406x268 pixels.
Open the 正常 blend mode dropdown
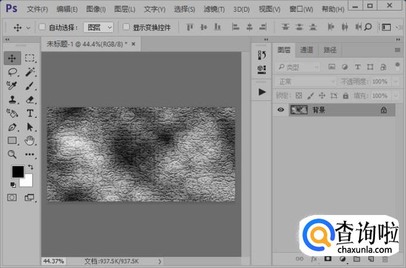pos(305,82)
